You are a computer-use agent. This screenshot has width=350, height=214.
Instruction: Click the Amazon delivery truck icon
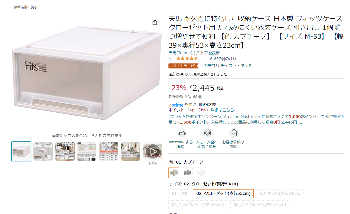pos(182,133)
